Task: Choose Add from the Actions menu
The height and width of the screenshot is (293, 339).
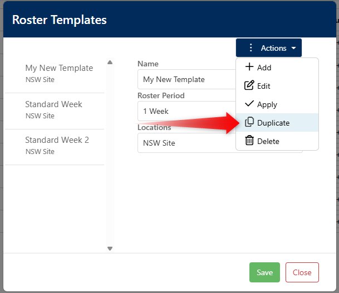Action: pyautogui.click(x=264, y=68)
